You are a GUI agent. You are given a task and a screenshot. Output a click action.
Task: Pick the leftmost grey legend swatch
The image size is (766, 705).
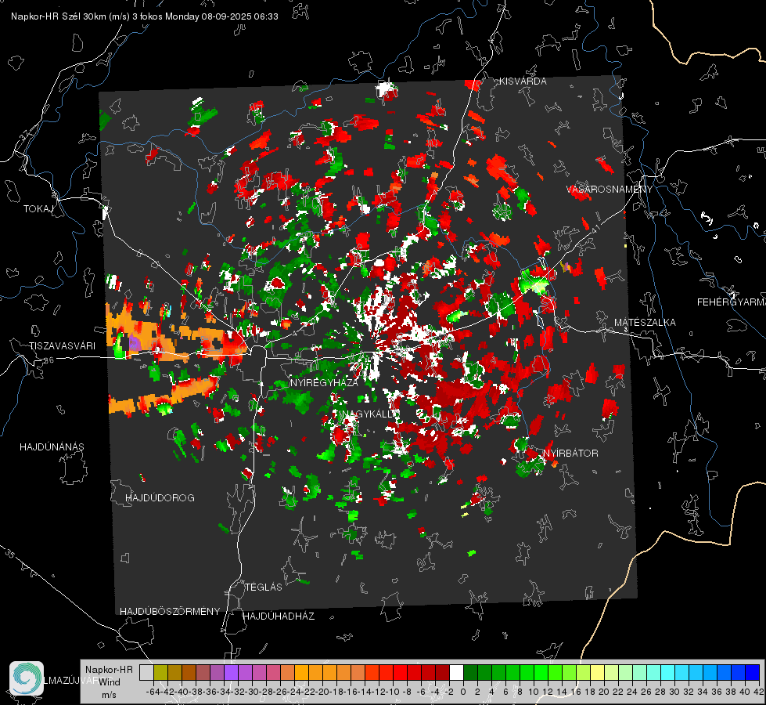pos(146,672)
